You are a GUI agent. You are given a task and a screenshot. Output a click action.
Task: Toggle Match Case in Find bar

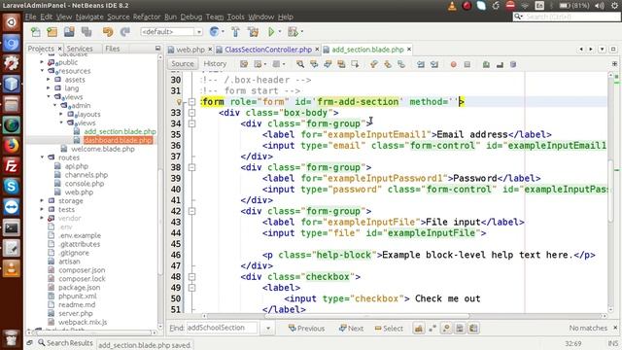419,329
